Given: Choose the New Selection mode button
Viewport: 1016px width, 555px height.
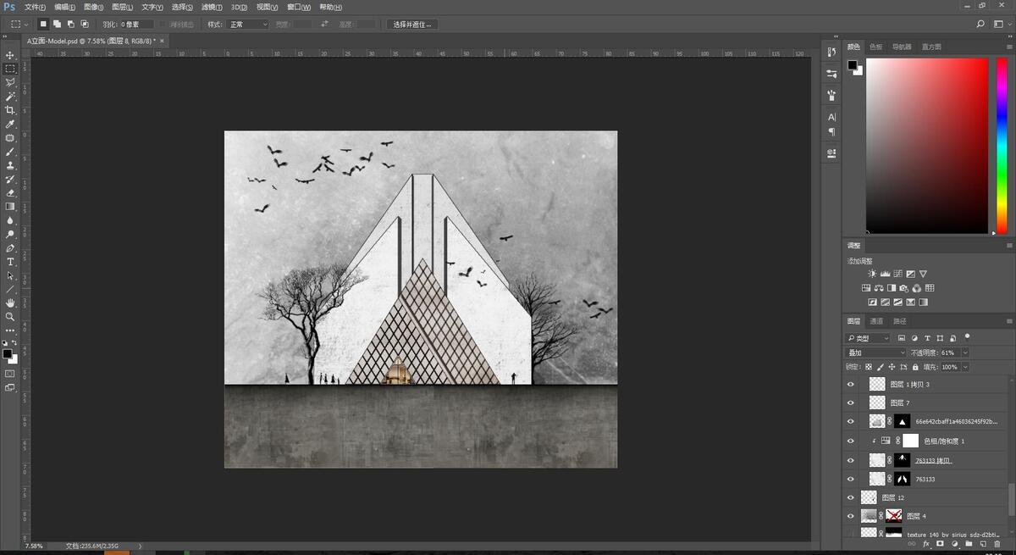Looking at the screenshot, I should tap(43, 25).
